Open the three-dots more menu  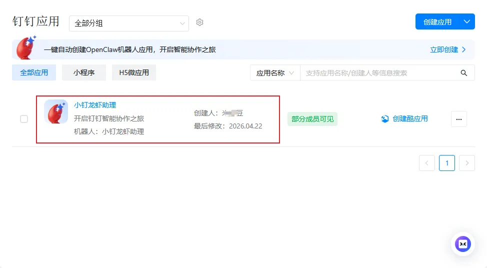[458, 119]
